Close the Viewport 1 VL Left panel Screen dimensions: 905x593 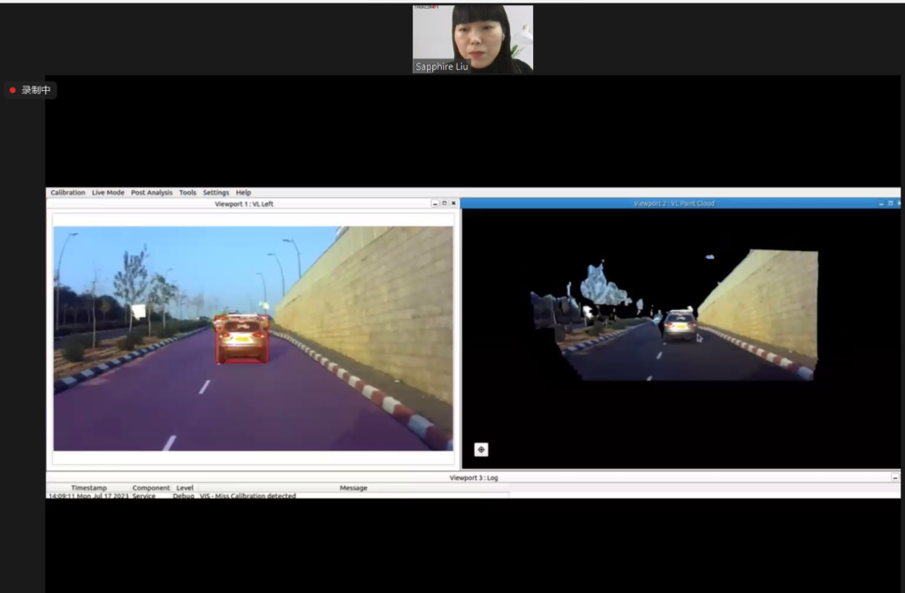(454, 203)
